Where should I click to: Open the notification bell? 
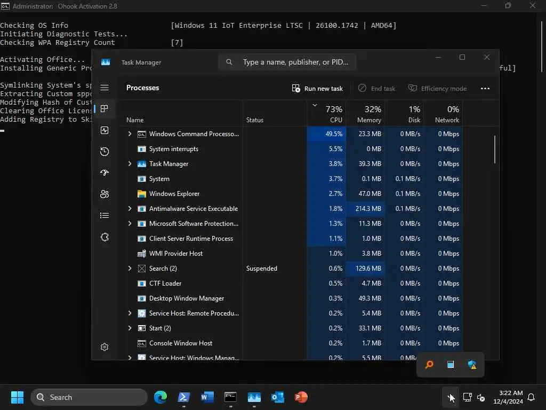tap(531, 397)
